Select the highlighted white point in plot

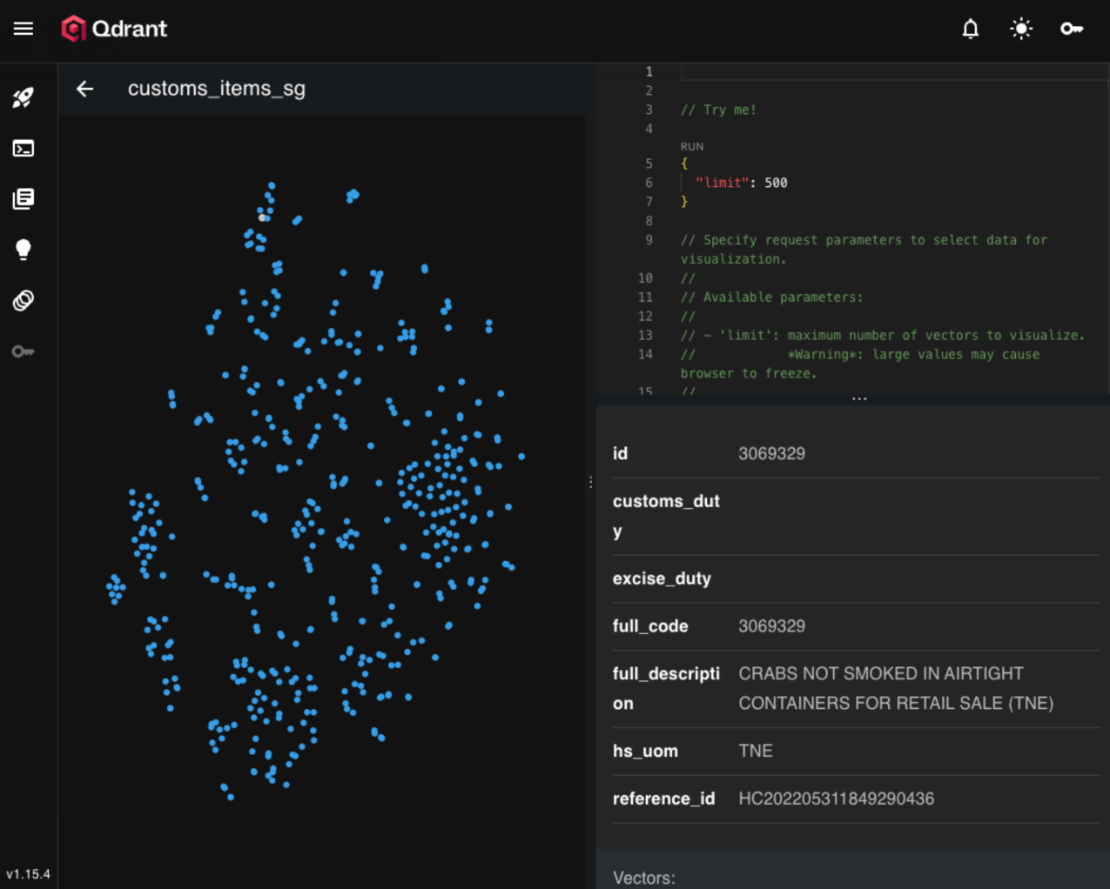262,217
